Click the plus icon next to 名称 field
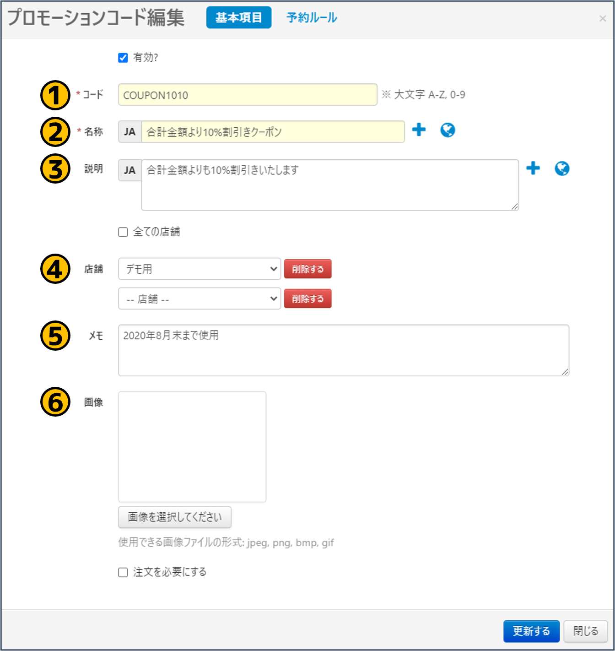Image resolution: width=615 pixels, height=651 pixels. click(419, 130)
